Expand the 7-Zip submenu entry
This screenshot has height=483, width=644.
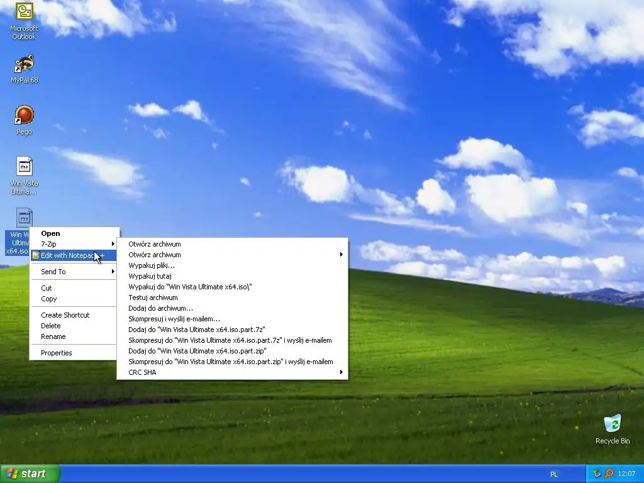[x=73, y=244]
